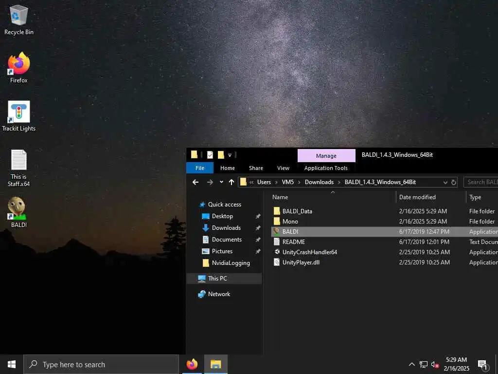Open the network status tray icon
Screen dimensions: 498x374
(424, 364)
